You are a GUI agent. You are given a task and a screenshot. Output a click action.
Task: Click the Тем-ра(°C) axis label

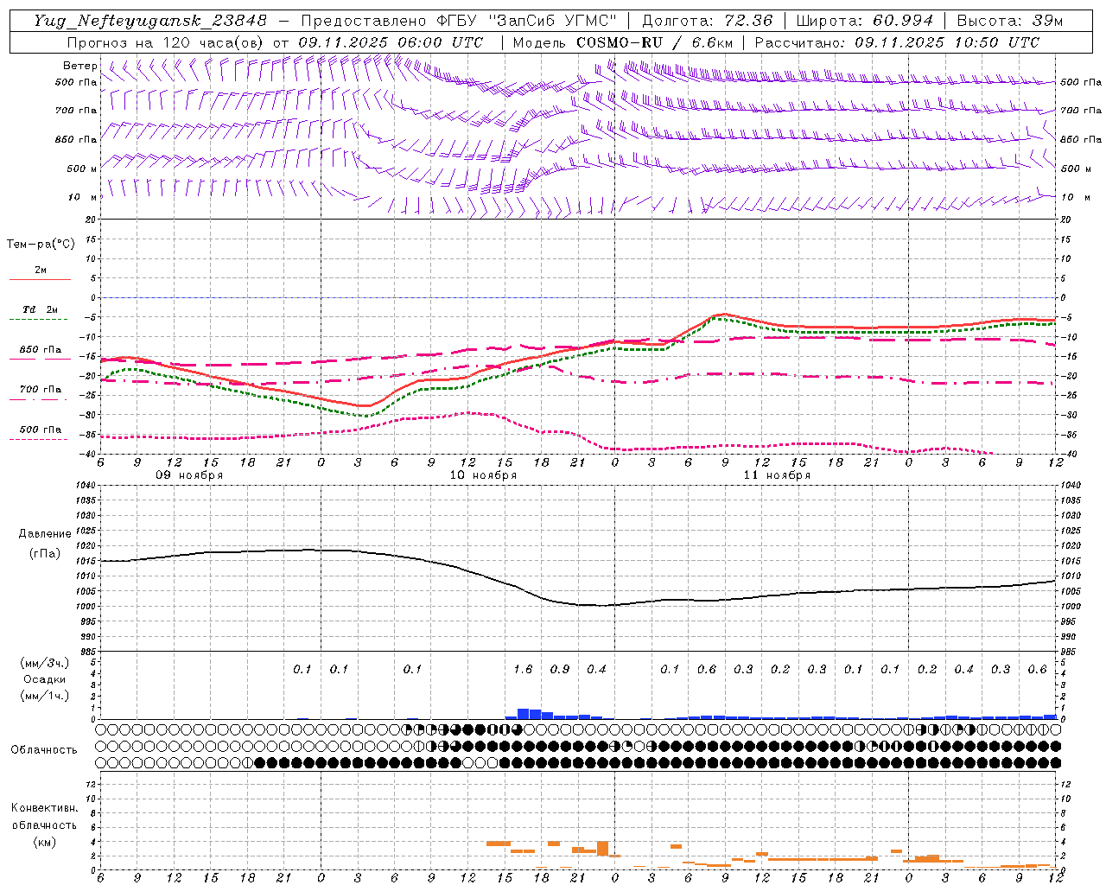(41, 245)
